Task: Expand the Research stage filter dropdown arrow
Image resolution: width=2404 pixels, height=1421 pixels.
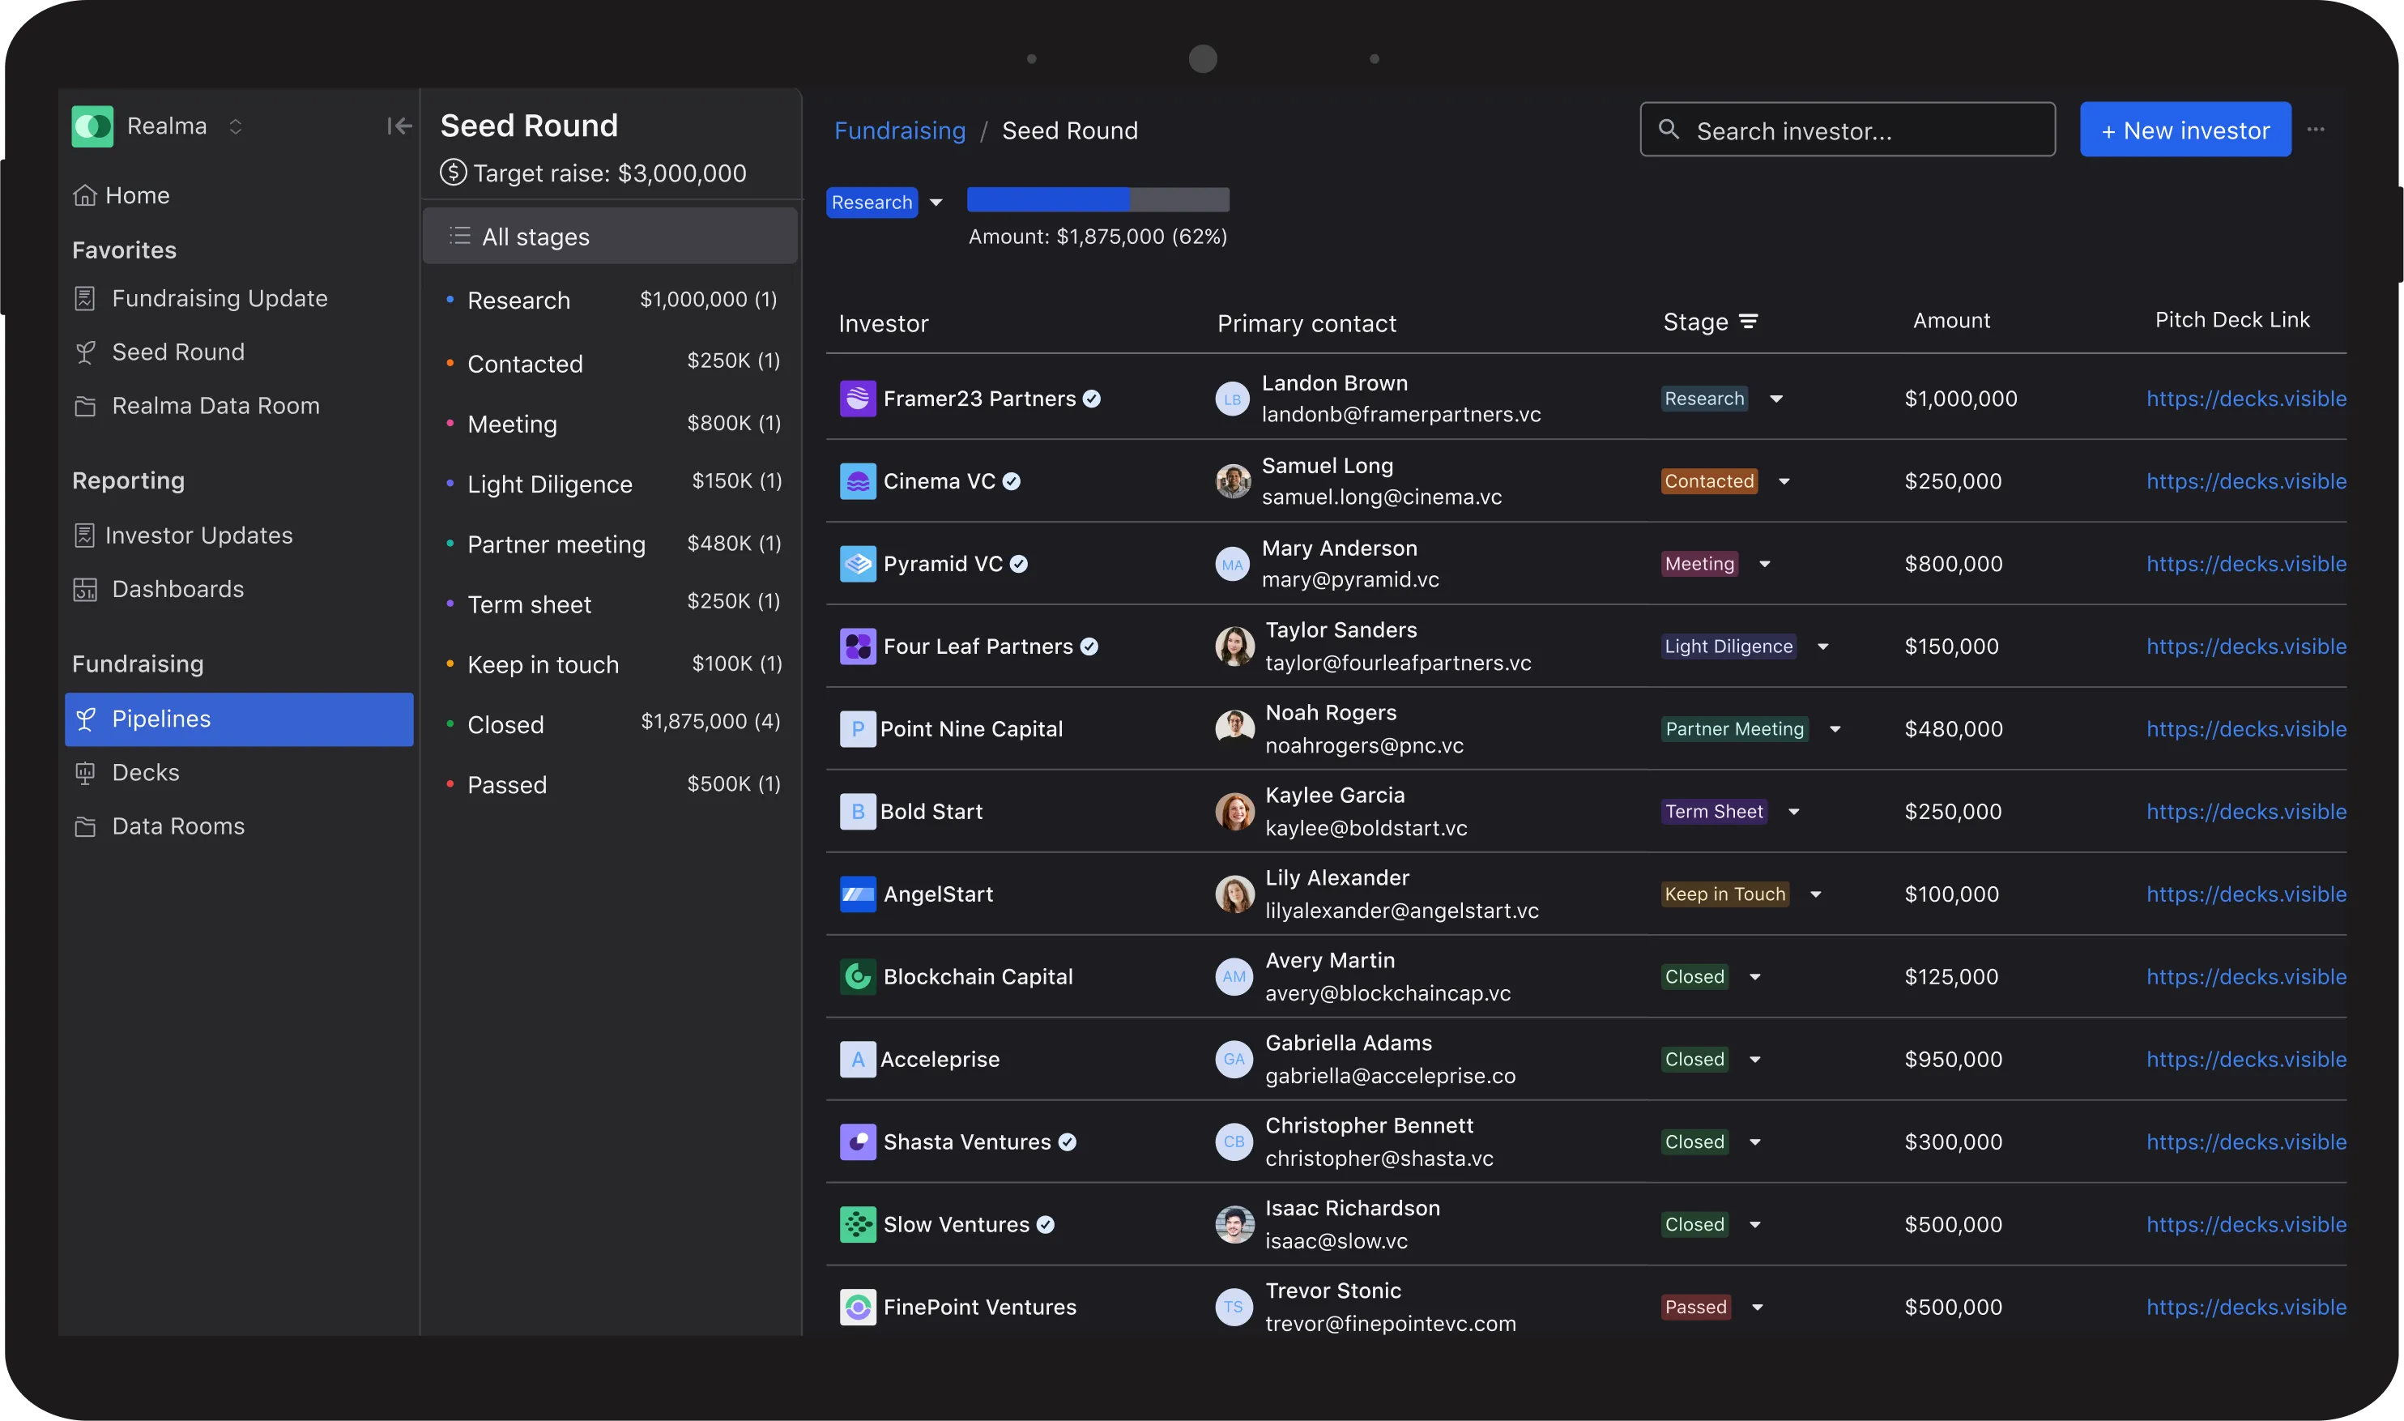Action: (936, 203)
